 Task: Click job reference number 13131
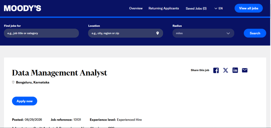coord(77,120)
